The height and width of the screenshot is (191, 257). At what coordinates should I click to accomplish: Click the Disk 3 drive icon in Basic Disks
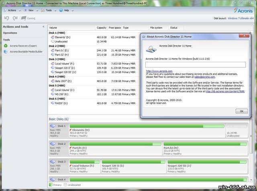53,162
